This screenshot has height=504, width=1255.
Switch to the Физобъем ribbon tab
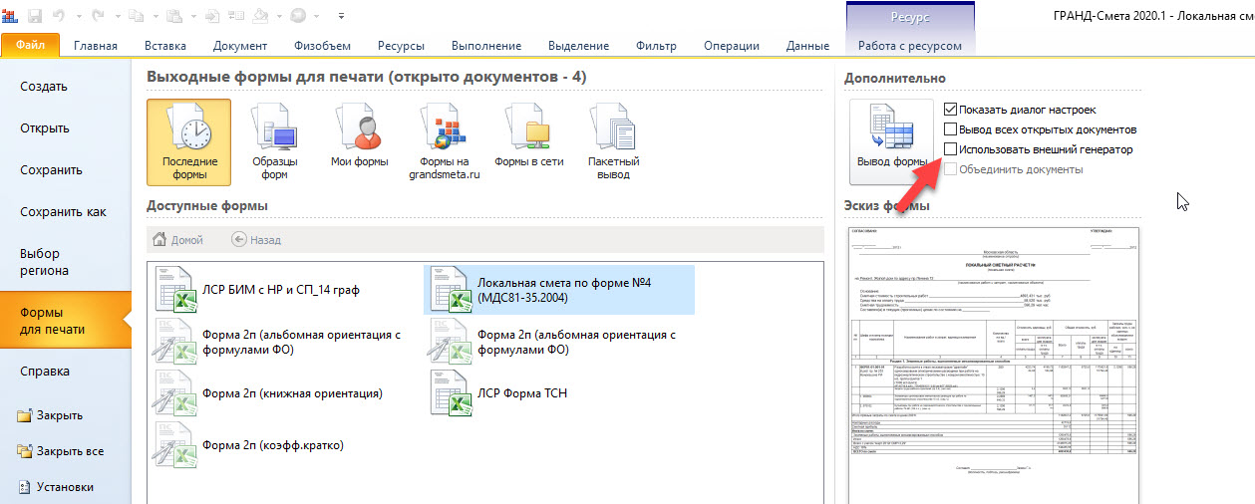coord(322,46)
